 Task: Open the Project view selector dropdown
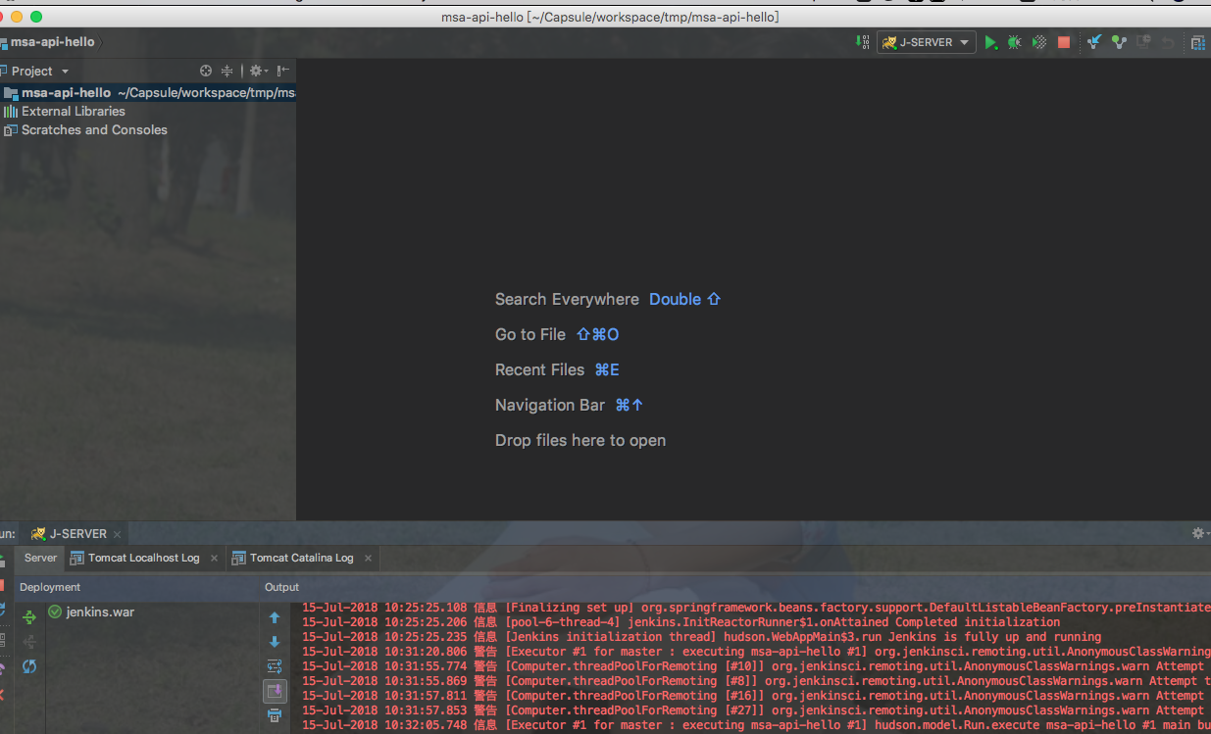pos(39,71)
